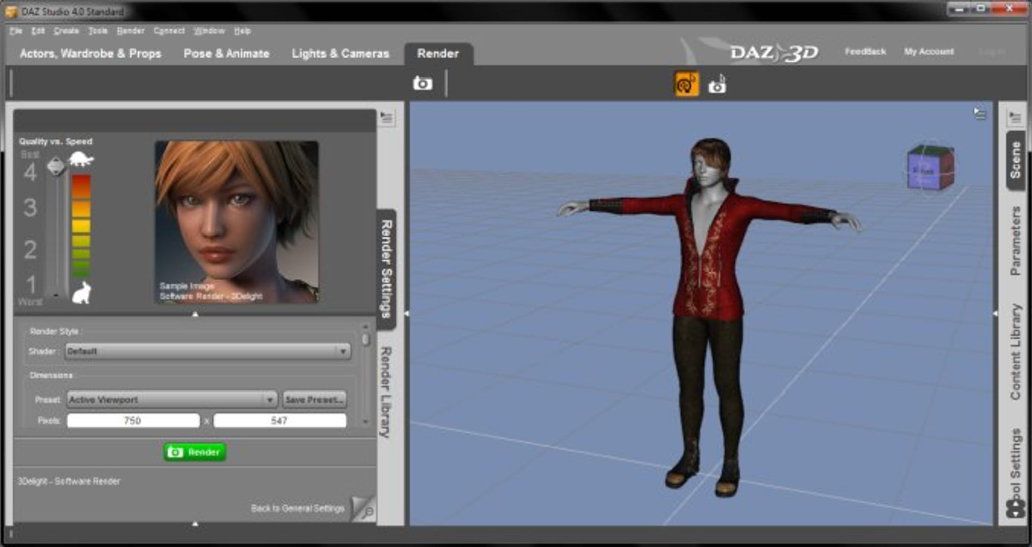The image size is (1032, 547).
Task: Click quality level 2 on the scale
Action: [30, 249]
